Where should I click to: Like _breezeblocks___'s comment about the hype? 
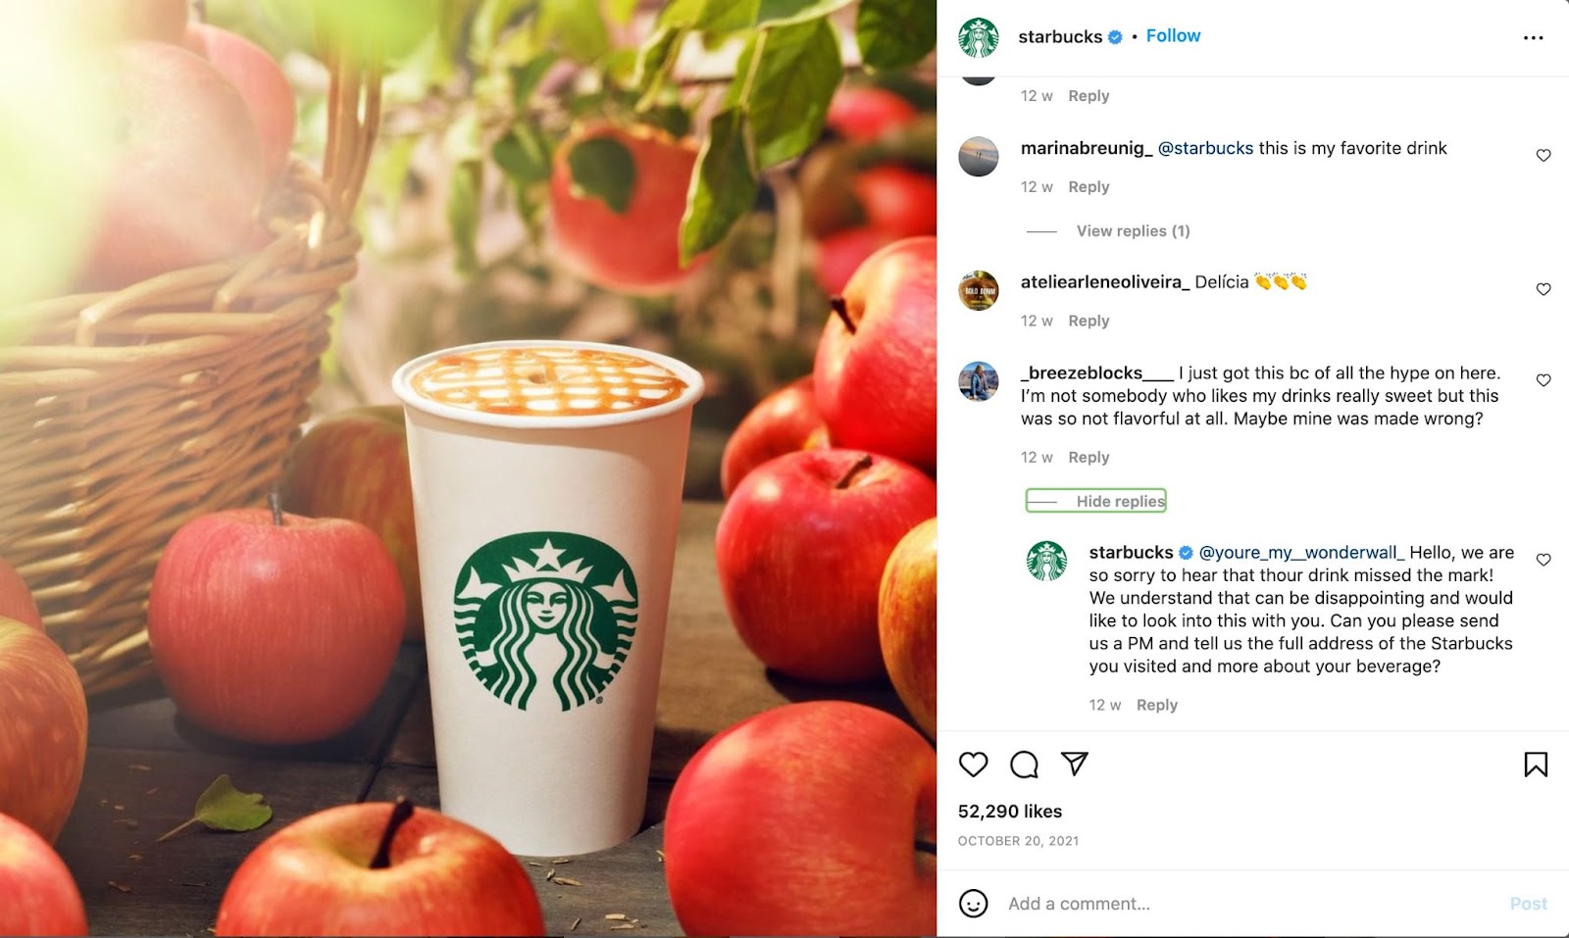tap(1544, 380)
